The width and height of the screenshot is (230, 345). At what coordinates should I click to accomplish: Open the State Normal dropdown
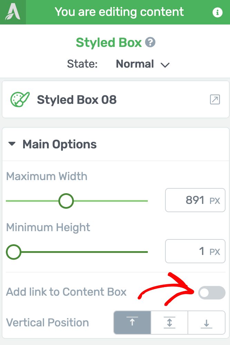pyautogui.click(x=143, y=64)
